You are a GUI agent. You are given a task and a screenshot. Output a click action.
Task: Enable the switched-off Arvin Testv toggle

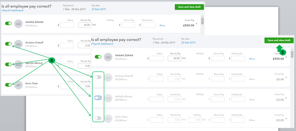pyautogui.click(x=98, y=118)
